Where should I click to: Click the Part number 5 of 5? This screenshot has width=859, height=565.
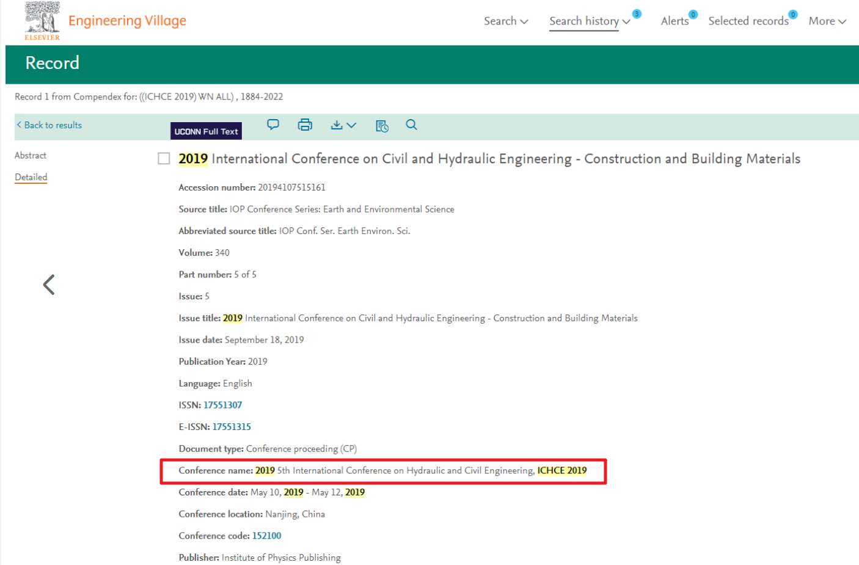[x=245, y=275]
